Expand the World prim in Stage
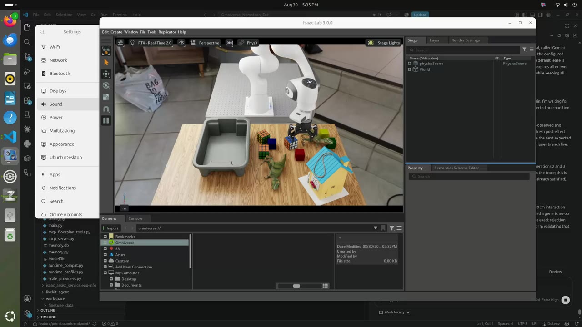 [410, 69]
